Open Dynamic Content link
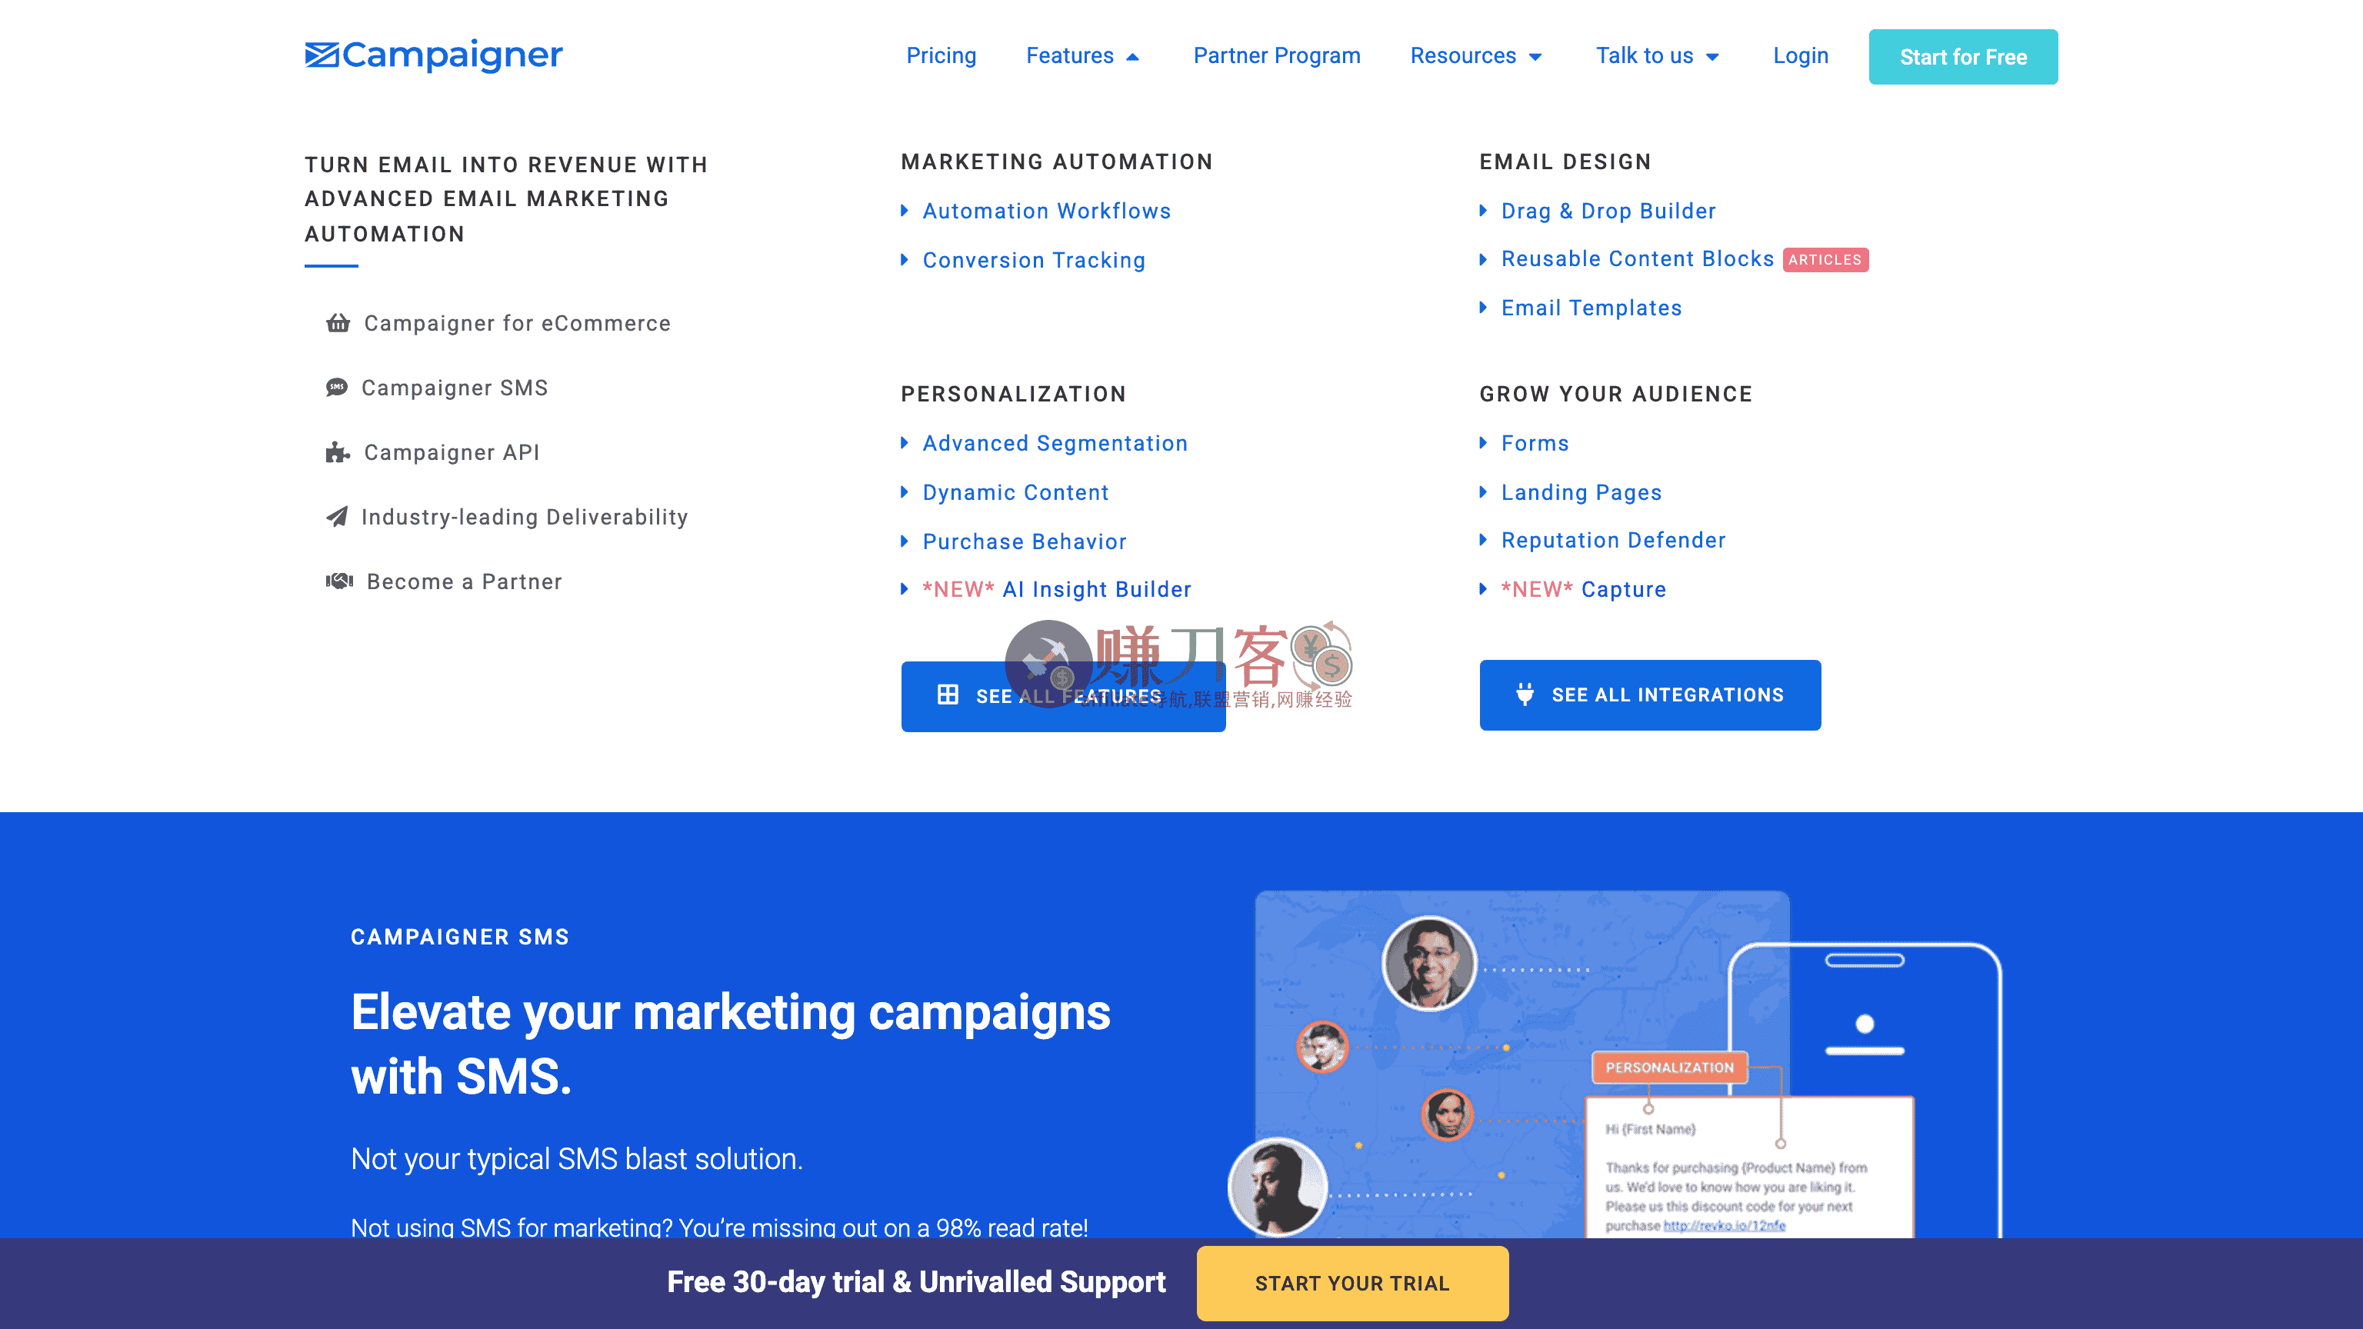2363x1329 pixels. (x=1015, y=492)
